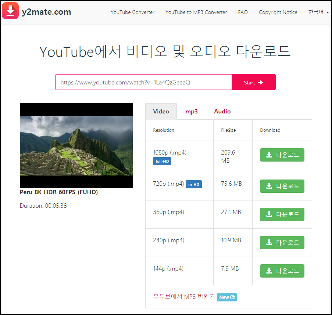Click the full-HD badge
This screenshot has width=332, height=315.
pos(162,161)
